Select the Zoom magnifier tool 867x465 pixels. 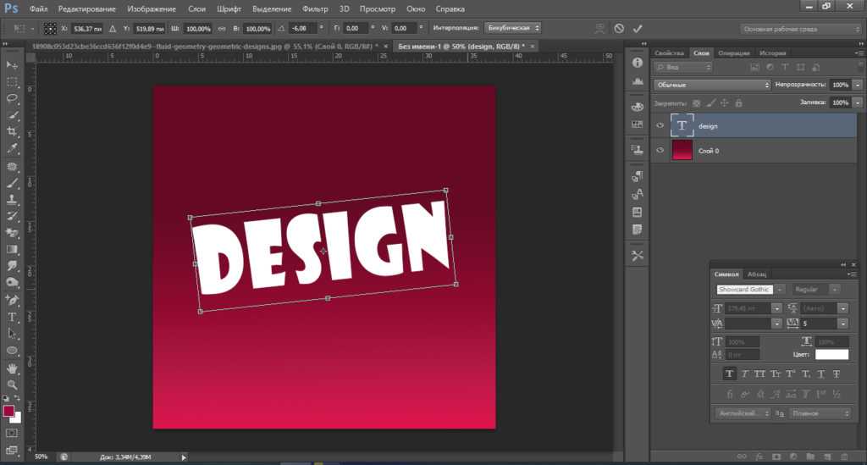pos(12,385)
